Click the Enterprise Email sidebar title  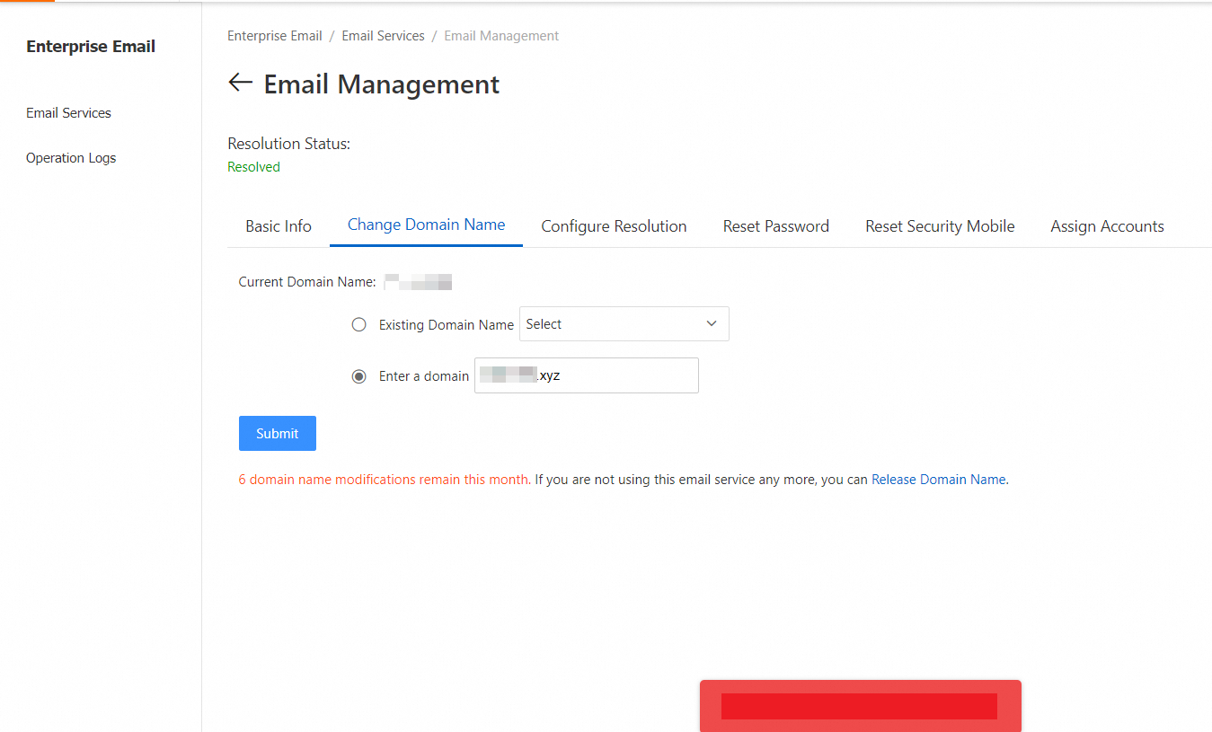(91, 47)
